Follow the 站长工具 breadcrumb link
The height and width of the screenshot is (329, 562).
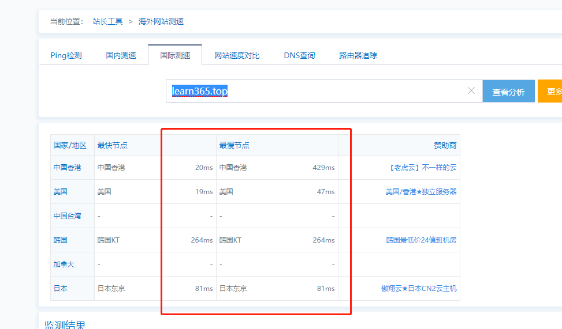(x=107, y=21)
